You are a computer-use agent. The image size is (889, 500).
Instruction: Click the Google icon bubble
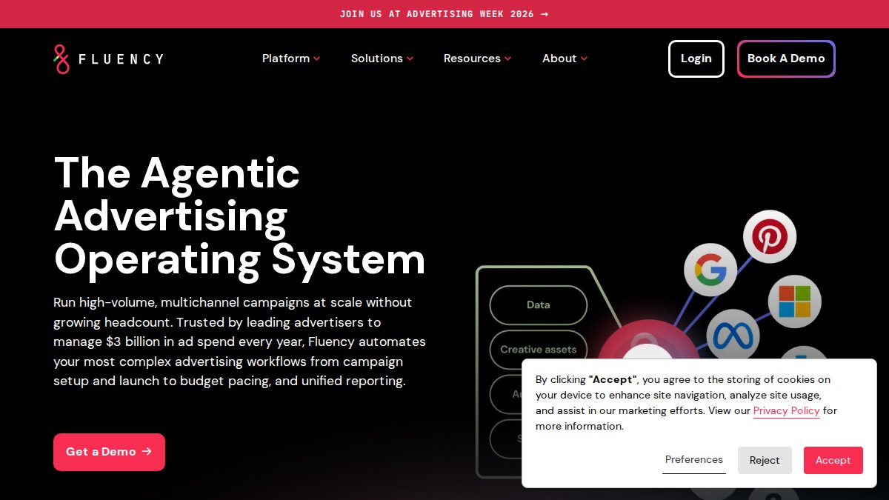click(710, 270)
